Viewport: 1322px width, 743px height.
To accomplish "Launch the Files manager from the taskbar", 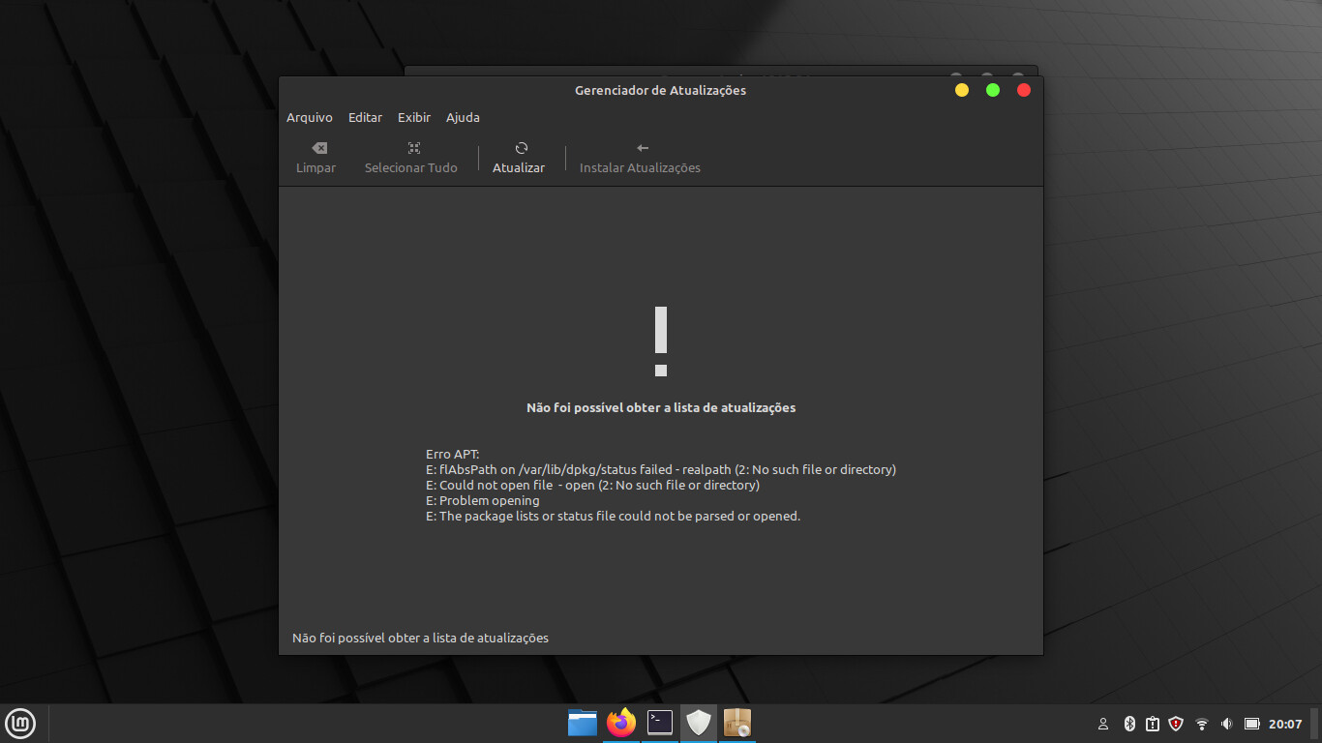I will click(583, 723).
